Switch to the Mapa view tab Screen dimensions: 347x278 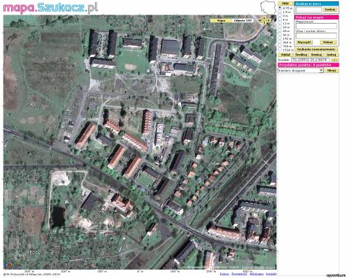pos(221,21)
